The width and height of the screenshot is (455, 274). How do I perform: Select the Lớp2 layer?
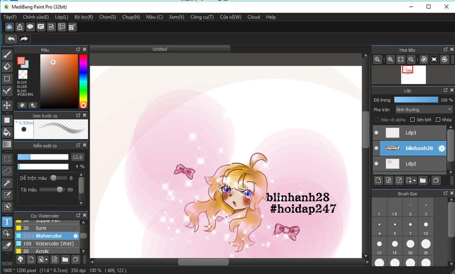click(x=410, y=164)
